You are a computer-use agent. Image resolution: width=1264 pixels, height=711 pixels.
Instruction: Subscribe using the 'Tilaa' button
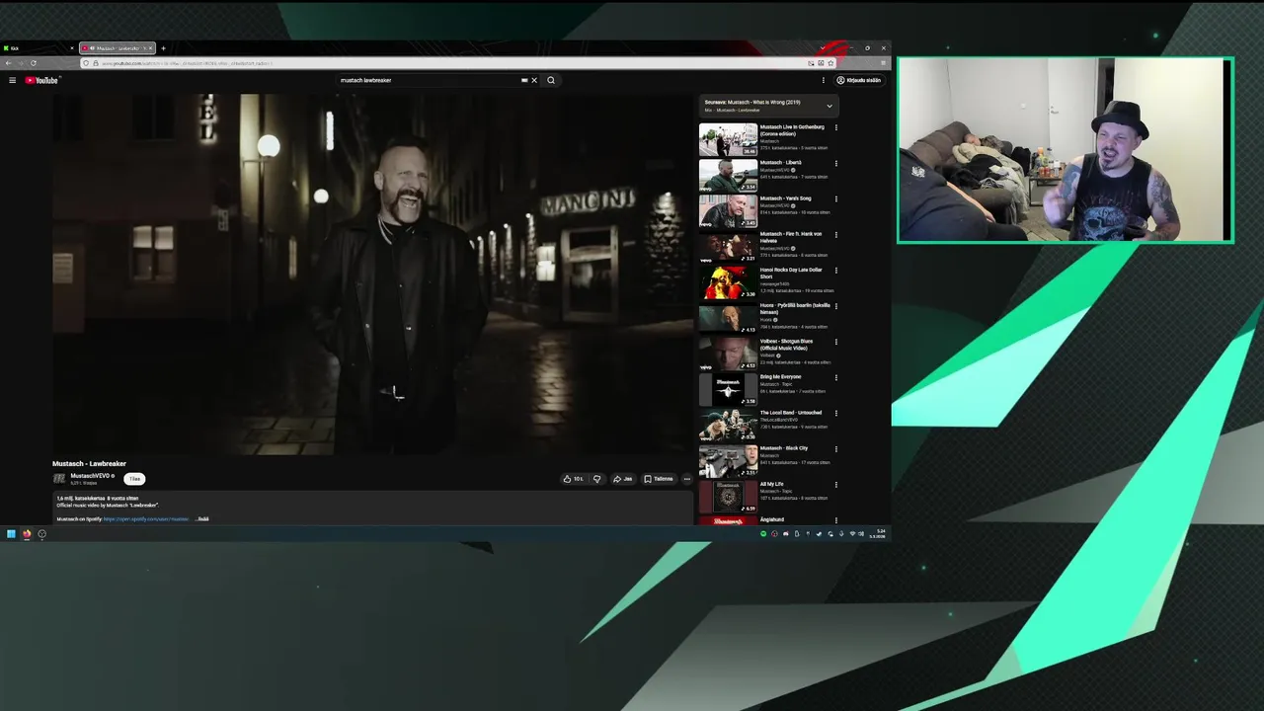(x=134, y=479)
